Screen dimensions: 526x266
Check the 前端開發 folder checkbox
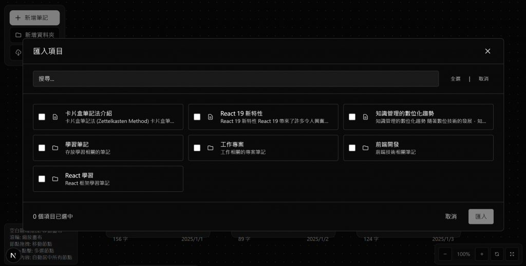tap(352, 148)
